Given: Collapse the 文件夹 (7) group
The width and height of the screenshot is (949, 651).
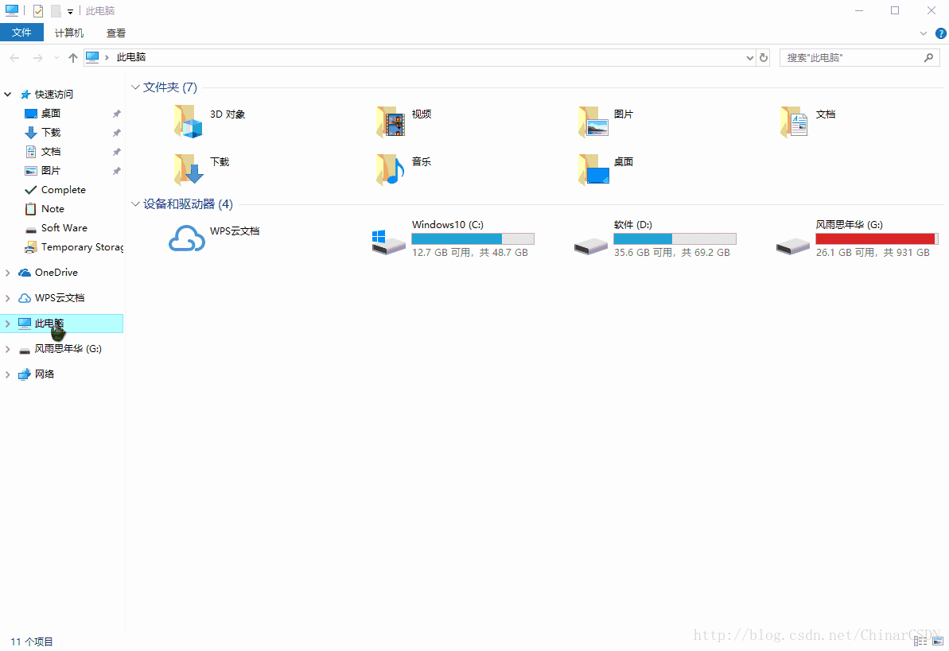Looking at the screenshot, I should [135, 87].
